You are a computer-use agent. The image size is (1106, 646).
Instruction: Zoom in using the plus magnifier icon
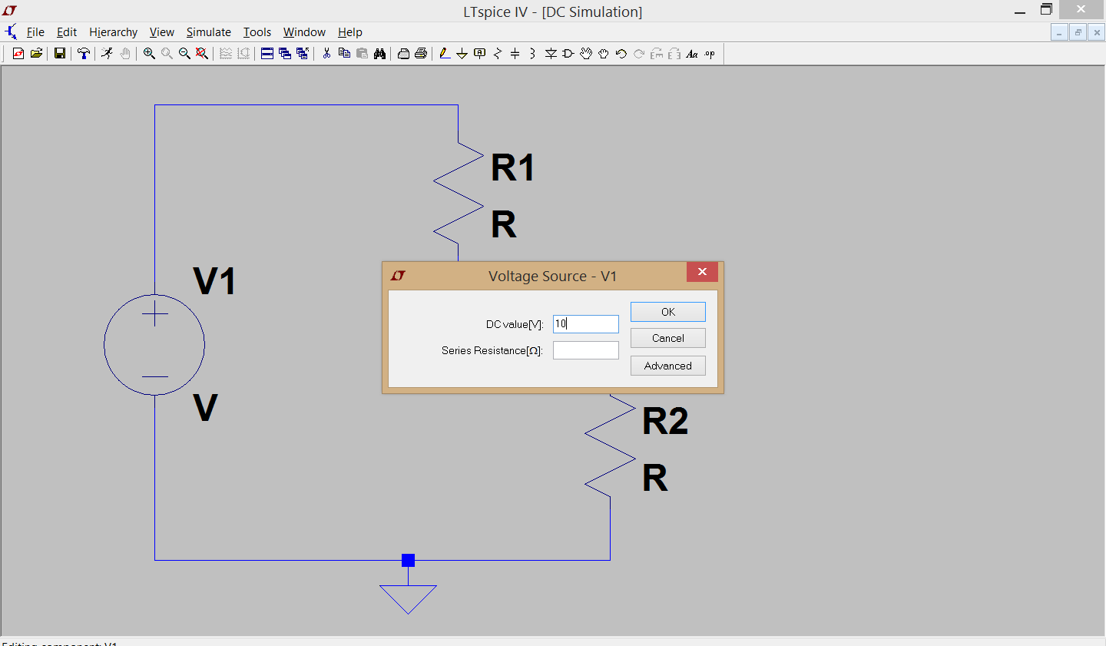tap(149, 54)
